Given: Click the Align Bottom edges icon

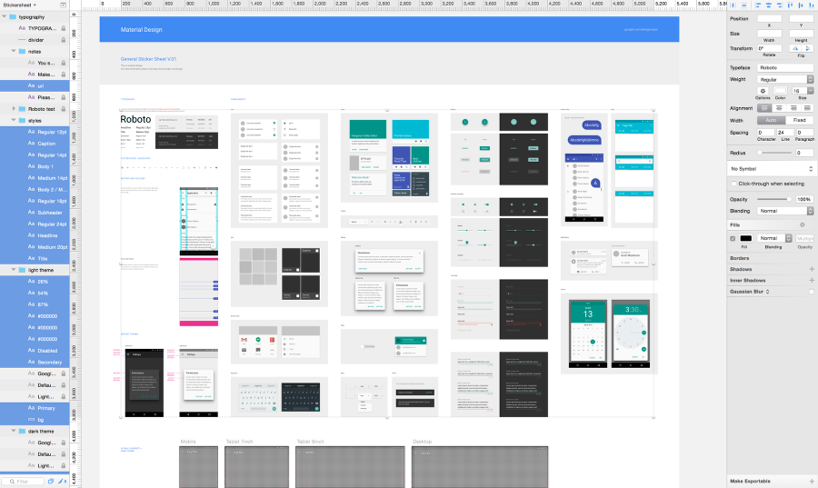Looking at the screenshot, I should [x=812, y=5].
